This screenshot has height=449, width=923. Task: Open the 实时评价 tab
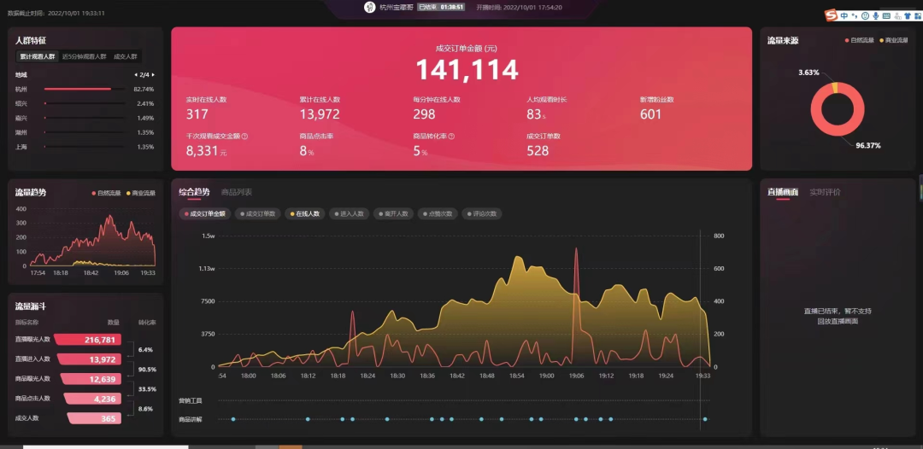(826, 192)
